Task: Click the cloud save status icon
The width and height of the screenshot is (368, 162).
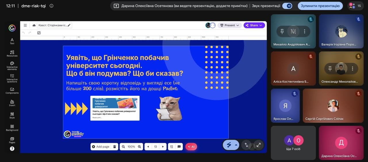Action: click(34, 25)
